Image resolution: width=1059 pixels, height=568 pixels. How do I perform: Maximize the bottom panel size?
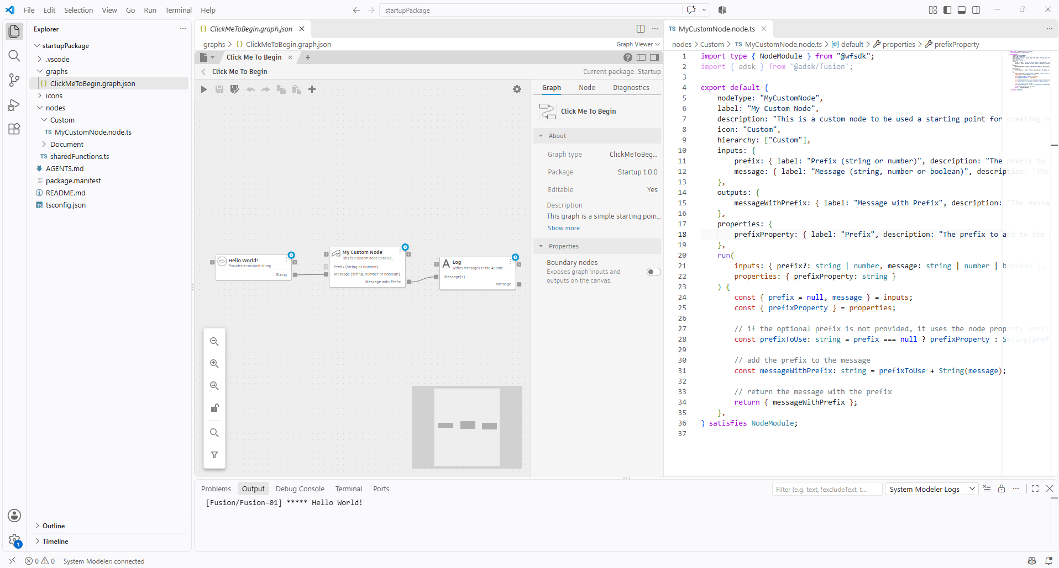pos(1035,489)
